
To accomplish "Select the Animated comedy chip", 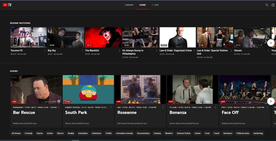I will (124, 133).
